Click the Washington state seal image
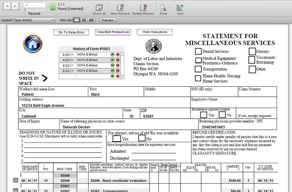This screenshot has height=192, width=292. coord(153,46)
